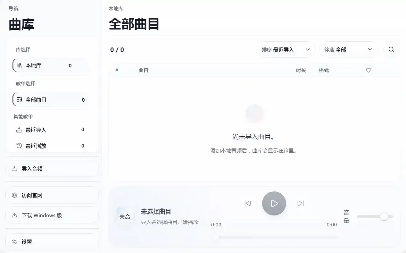The width and height of the screenshot is (406, 253).
Task: Click the 全部曲目 playlist icon
Action: pos(19,100)
